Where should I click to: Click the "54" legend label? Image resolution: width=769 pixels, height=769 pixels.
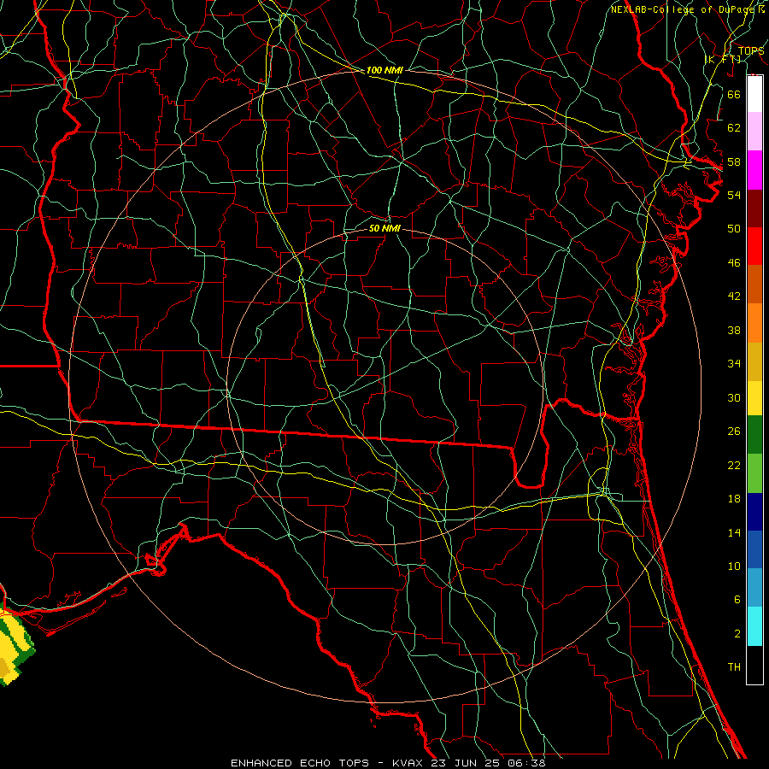pyautogui.click(x=734, y=195)
